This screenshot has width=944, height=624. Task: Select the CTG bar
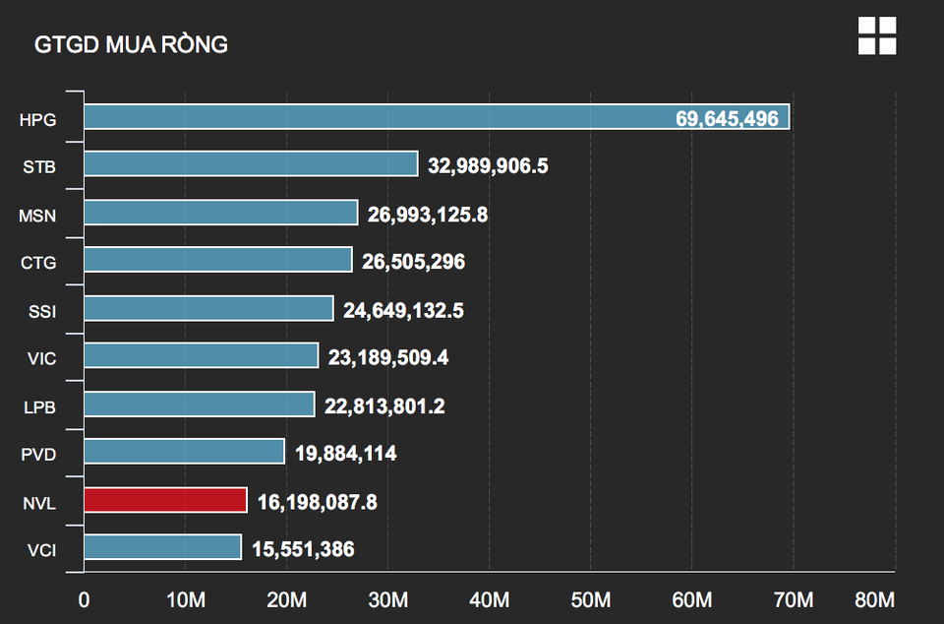[x=218, y=260]
